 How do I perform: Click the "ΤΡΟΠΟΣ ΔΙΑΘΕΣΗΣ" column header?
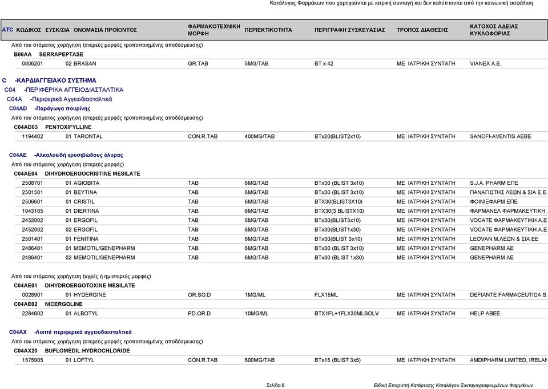point(422,30)
